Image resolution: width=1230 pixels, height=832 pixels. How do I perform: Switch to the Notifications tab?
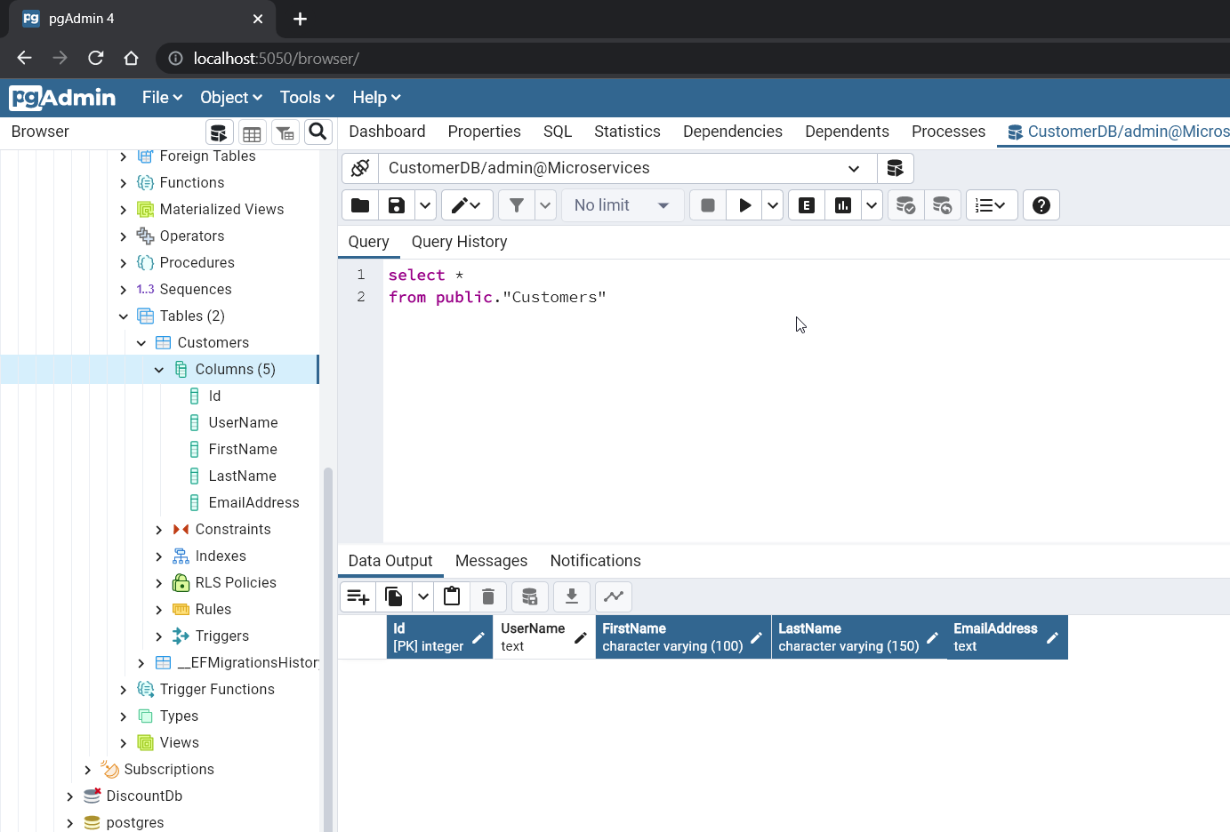click(595, 561)
